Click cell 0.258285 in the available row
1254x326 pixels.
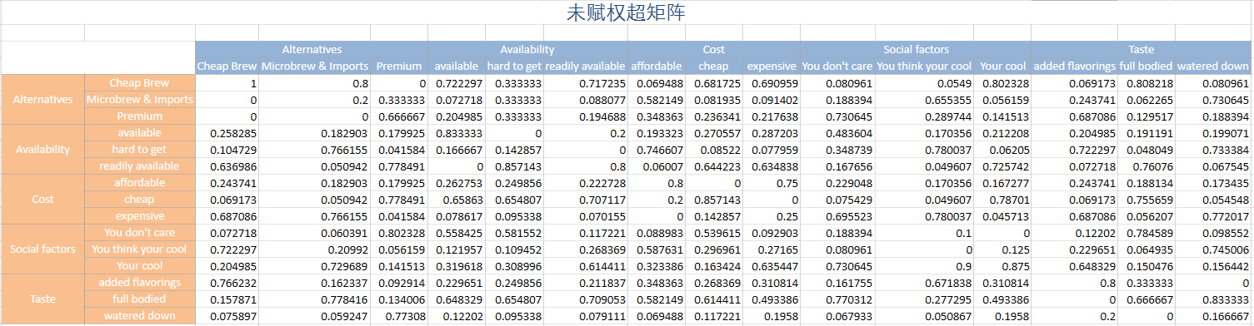227,133
